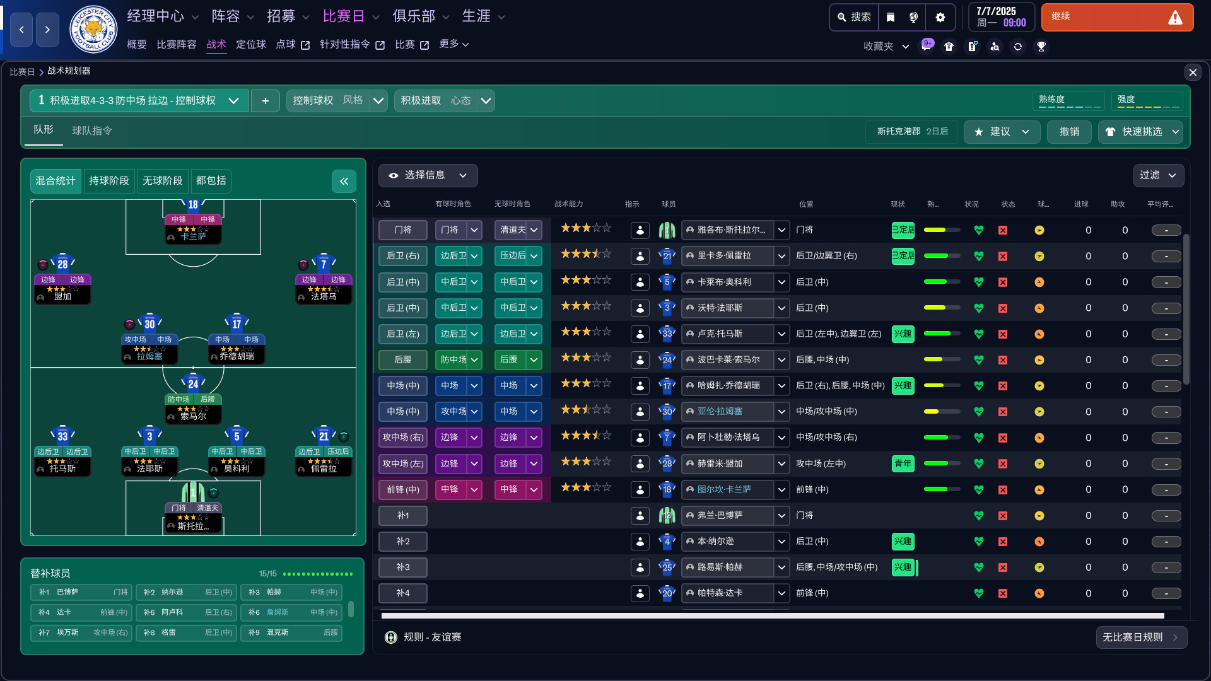Toggle 无球阶段 pitch view
Screen dimensions: 1211x681
[x=162, y=181]
